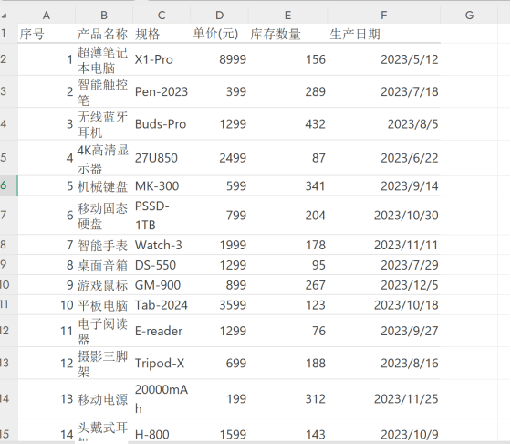Click the select-all triangle corner icon
Viewport: 511px width, 444px height.
[5, 16]
